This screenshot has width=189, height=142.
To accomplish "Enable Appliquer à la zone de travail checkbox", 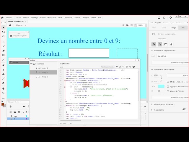I will pyautogui.click(x=168, y=87).
